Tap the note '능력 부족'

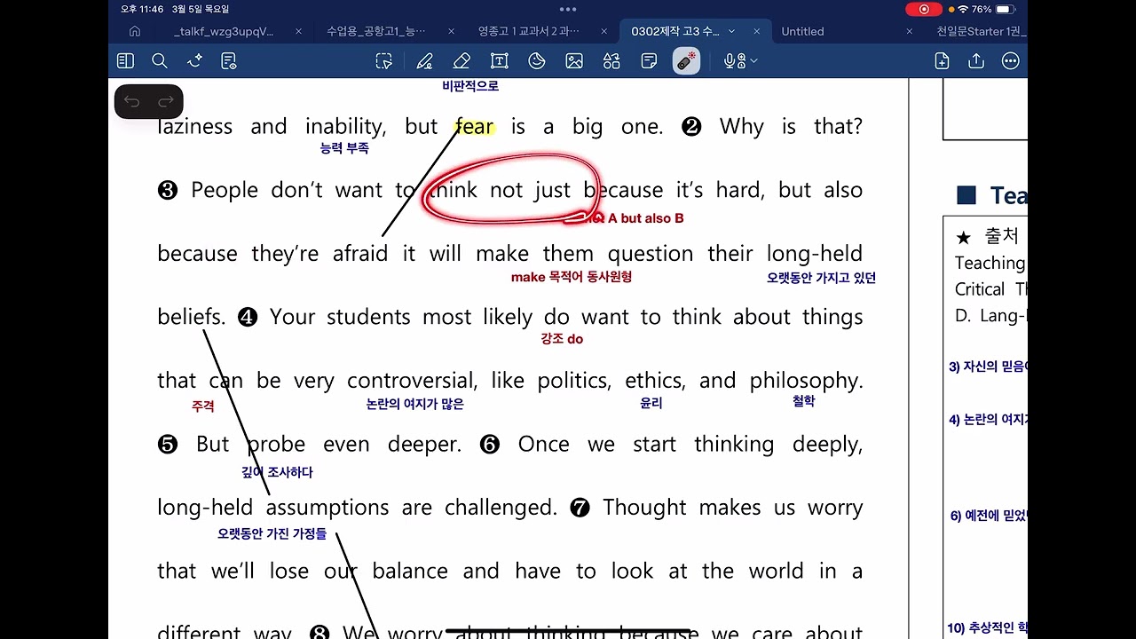pos(344,148)
